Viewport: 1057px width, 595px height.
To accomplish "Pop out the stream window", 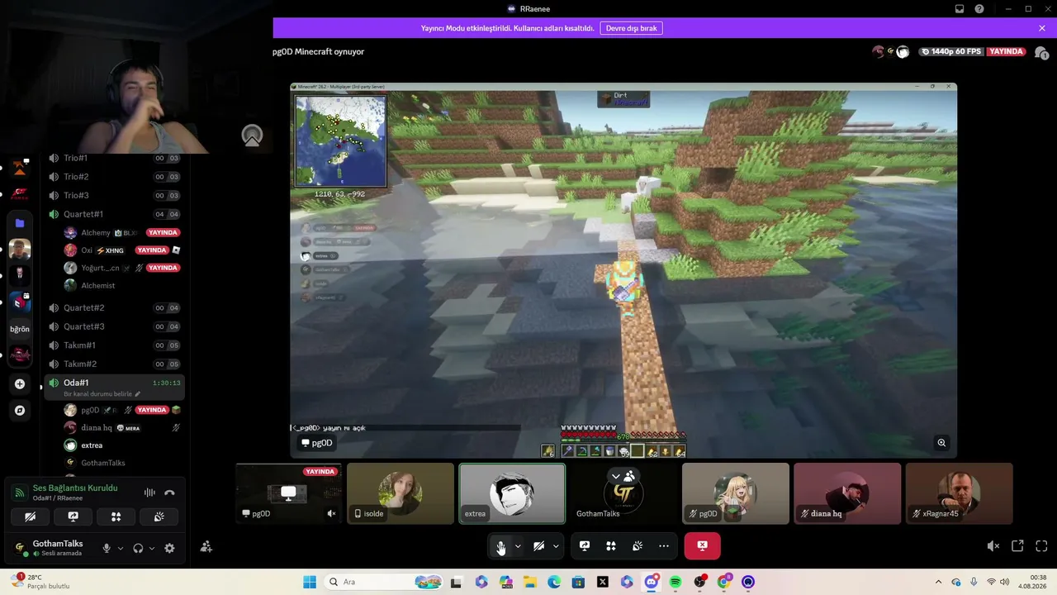I will point(1017,546).
